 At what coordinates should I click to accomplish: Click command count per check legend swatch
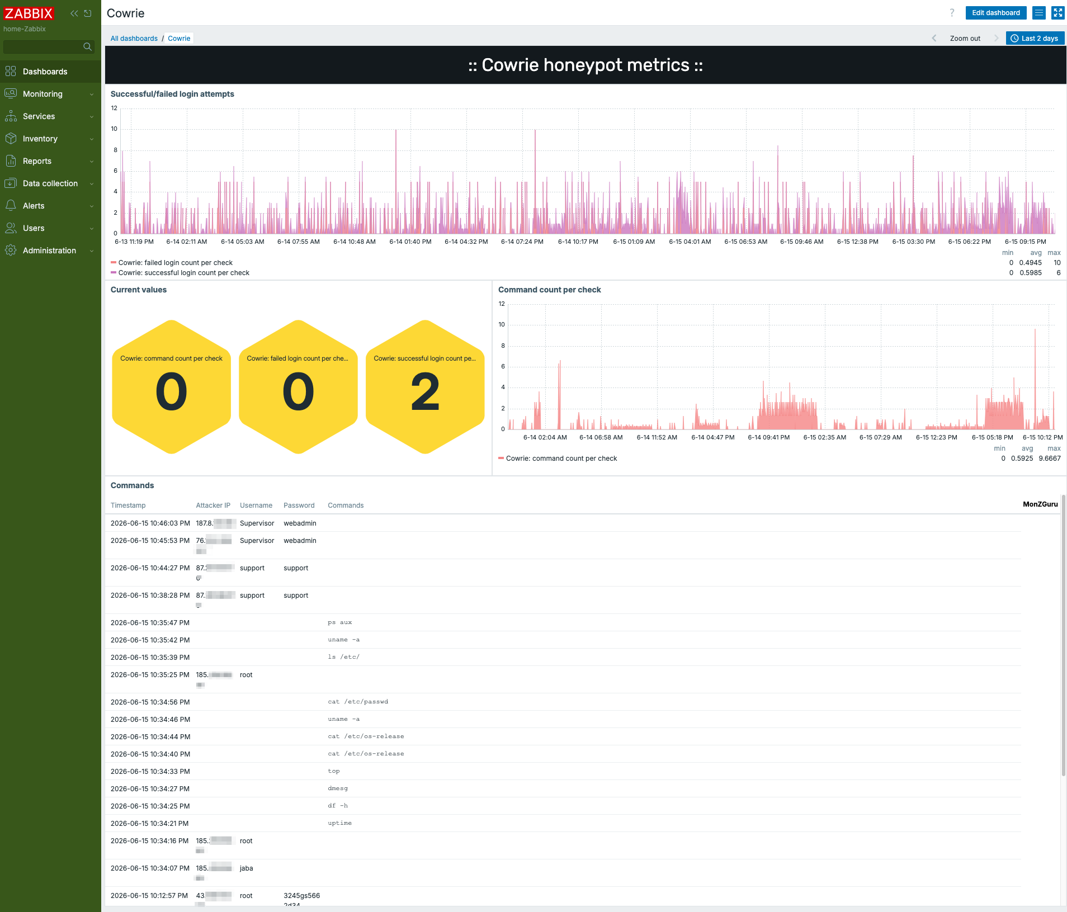tap(501, 458)
